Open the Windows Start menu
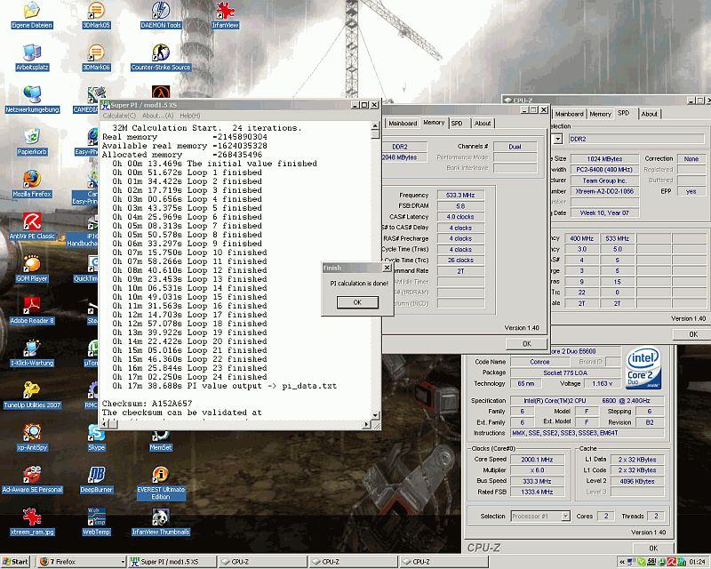The height and width of the screenshot is (569, 711). 15,562
